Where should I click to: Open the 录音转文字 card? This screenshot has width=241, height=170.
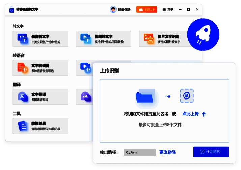[x=41, y=39]
